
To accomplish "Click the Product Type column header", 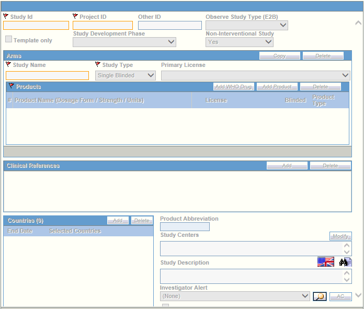I will pyautogui.click(x=323, y=100).
